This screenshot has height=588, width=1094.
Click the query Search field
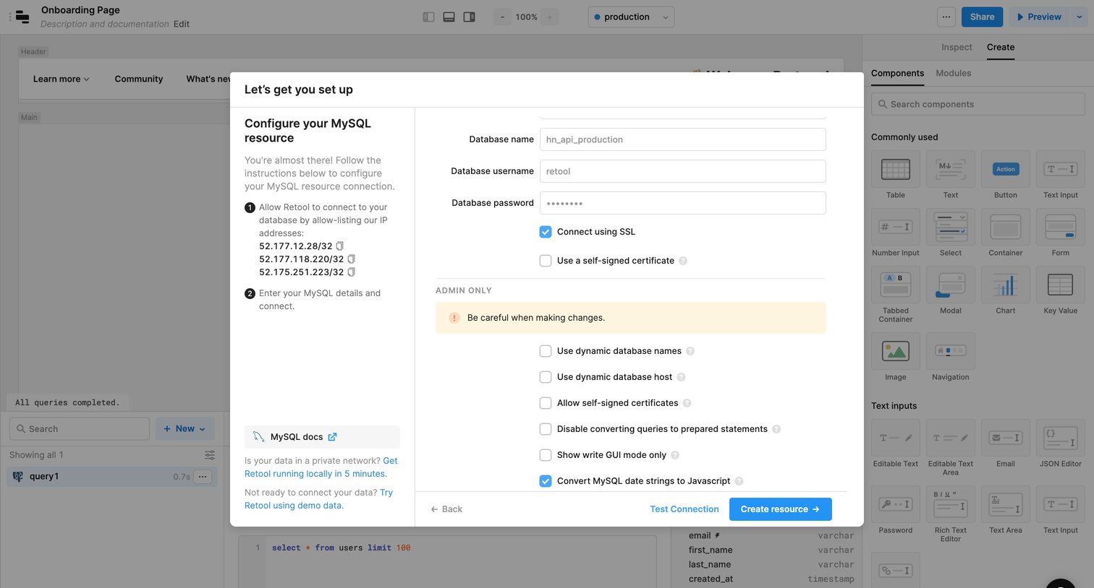(x=80, y=429)
